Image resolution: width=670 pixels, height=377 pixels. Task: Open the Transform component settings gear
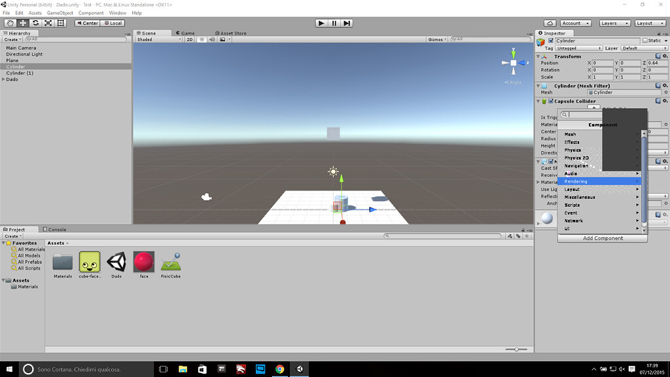pyautogui.click(x=665, y=56)
